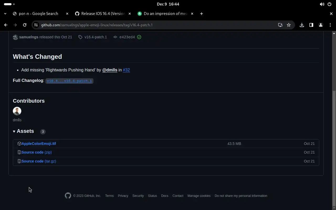Screen dimensions: 336x210
Task: Open the Docs footer link
Action: (165, 196)
